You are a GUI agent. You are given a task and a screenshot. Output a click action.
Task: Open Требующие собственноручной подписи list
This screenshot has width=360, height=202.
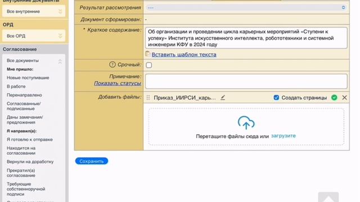pyautogui.click(x=26, y=189)
